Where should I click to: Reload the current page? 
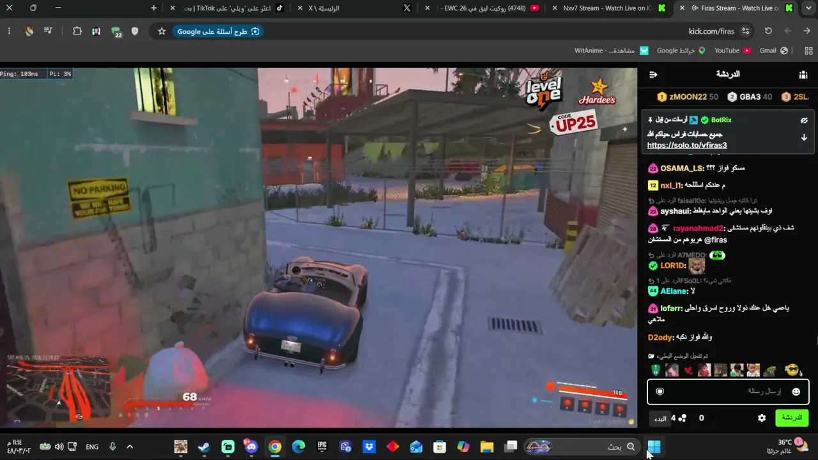[768, 31]
